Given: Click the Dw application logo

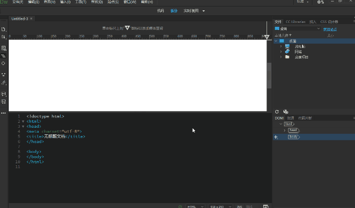Looking at the screenshot, I should coord(4,2).
